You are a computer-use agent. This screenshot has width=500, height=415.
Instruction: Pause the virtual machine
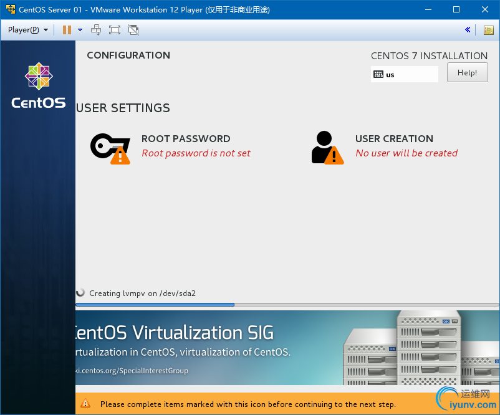(67, 30)
